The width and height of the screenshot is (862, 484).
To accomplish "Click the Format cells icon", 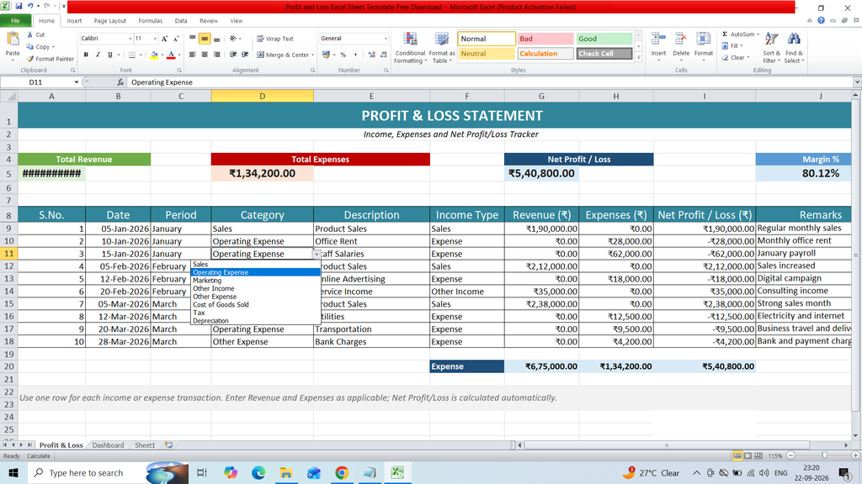I will [x=703, y=39].
